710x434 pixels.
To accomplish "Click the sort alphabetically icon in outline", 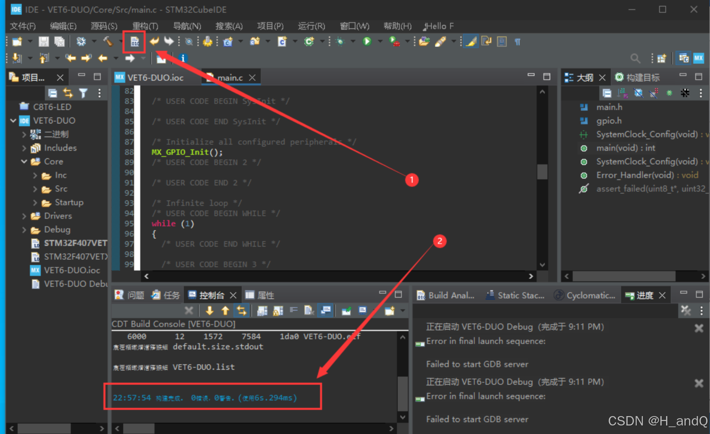I will [x=623, y=93].
